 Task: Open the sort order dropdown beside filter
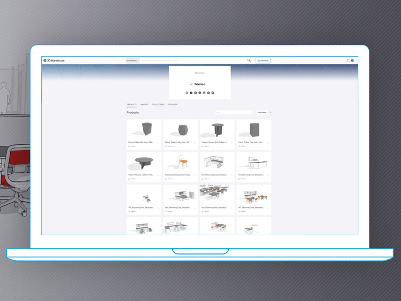tap(261, 112)
